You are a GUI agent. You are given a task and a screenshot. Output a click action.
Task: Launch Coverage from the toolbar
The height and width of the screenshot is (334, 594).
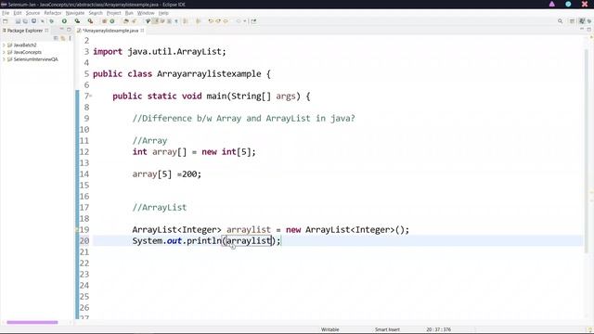(x=77, y=21)
